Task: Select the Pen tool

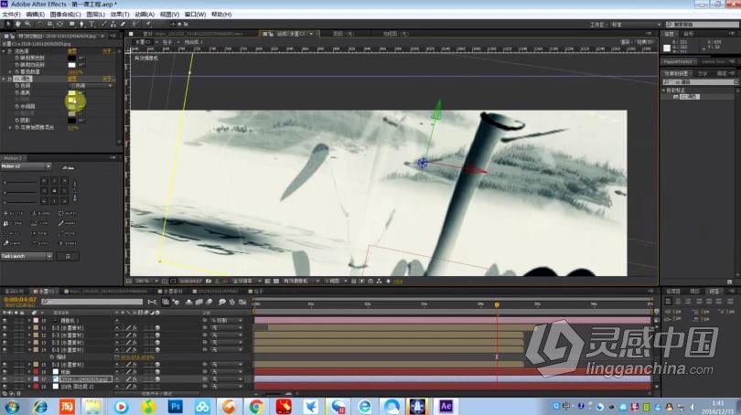Action: 81,24
